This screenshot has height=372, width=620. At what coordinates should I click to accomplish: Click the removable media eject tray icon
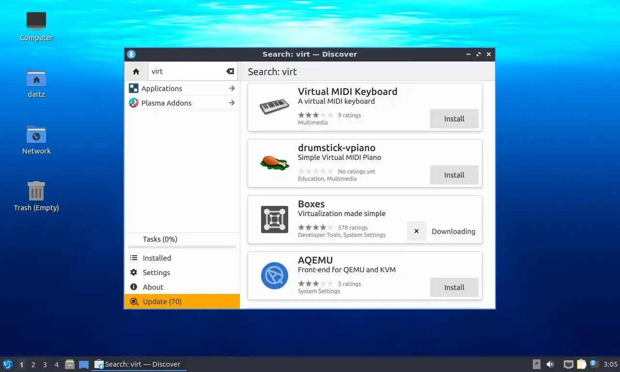(x=536, y=364)
